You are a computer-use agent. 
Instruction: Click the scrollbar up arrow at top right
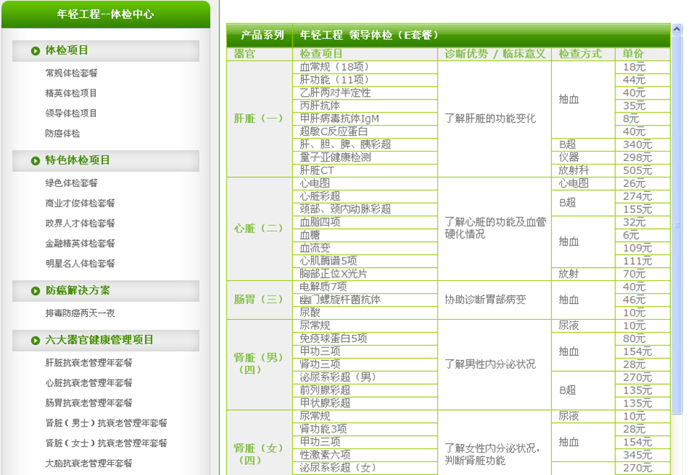[x=677, y=29]
